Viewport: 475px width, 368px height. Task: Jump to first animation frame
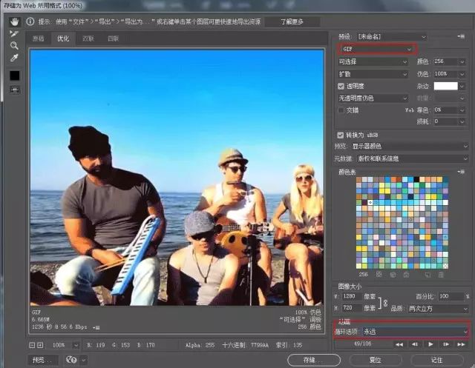click(399, 344)
